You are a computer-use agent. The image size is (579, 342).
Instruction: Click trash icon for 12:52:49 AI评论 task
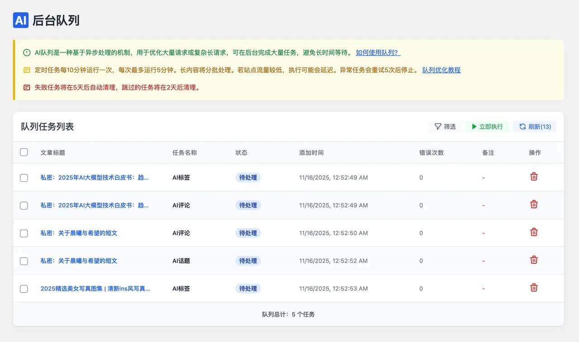point(534,205)
